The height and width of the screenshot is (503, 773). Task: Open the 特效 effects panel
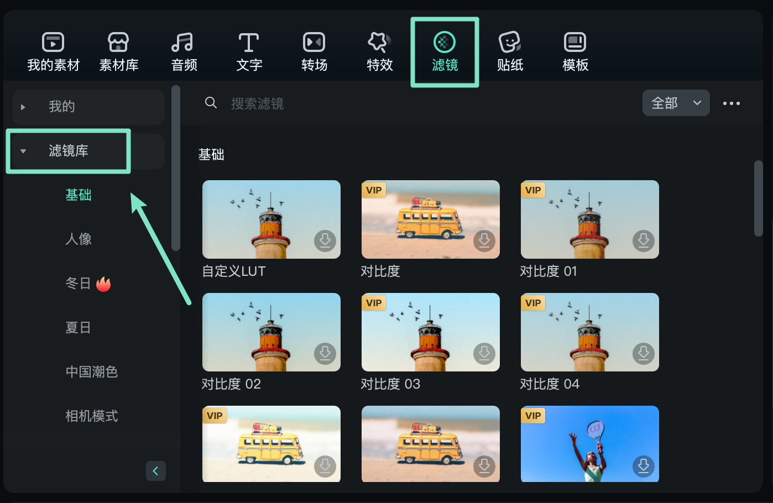pyautogui.click(x=379, y=51)
